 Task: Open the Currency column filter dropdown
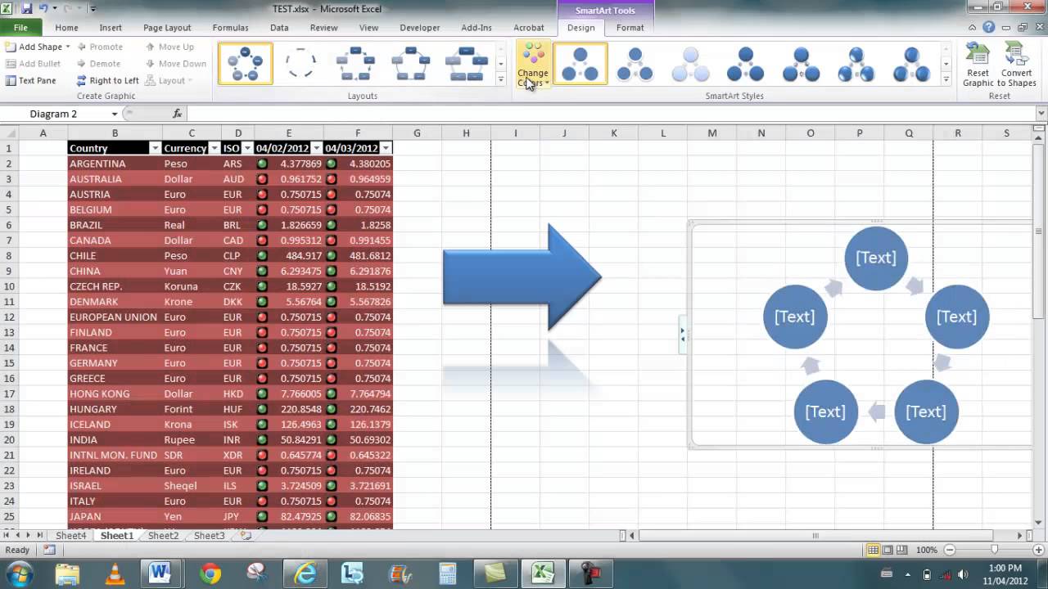click(x=215, y=148)
